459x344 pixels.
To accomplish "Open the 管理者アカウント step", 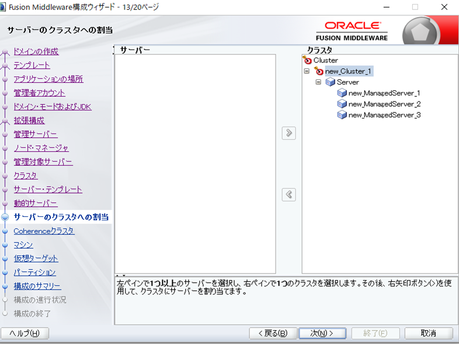I will click(39, 93).
